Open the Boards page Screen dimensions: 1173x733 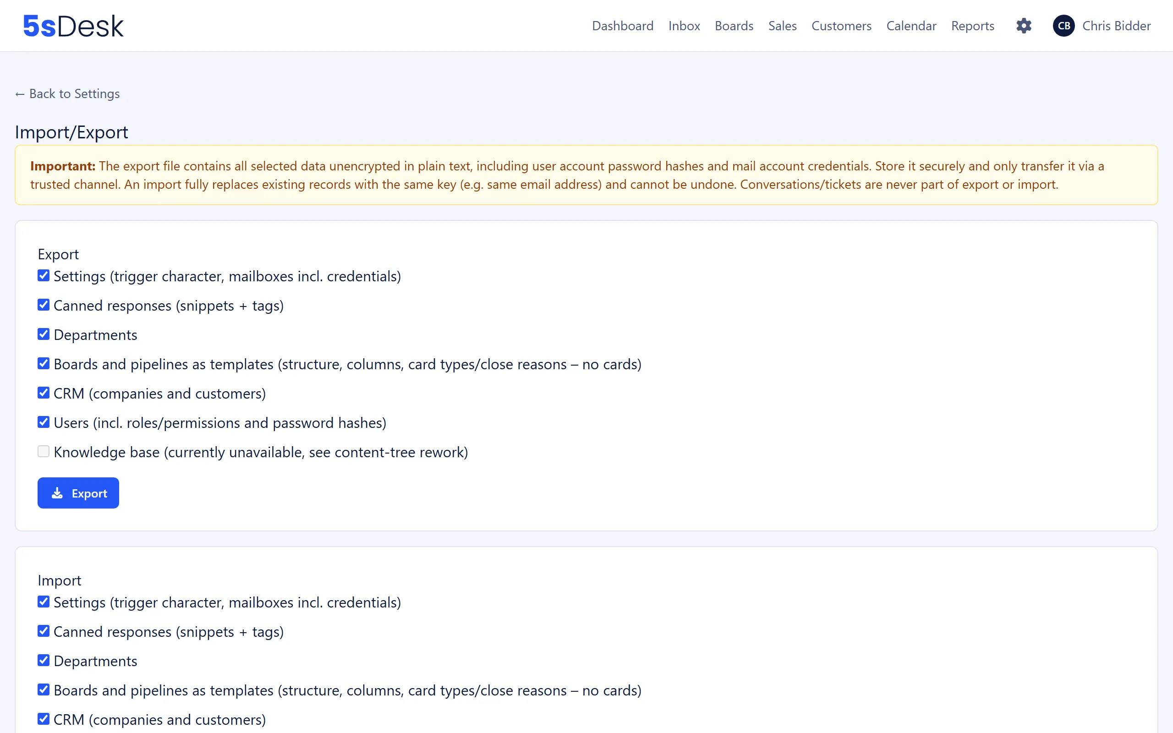(x=734, y=26)
